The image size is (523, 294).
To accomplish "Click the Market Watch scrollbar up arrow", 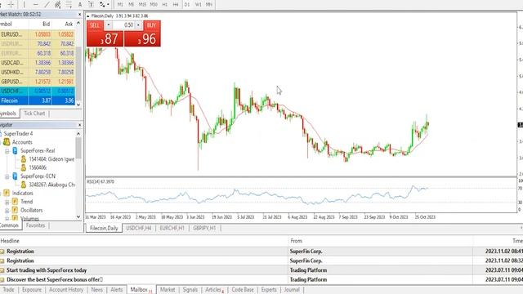I will coord(78,23).
